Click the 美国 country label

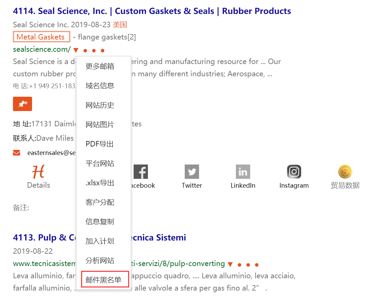coord(120,25)
